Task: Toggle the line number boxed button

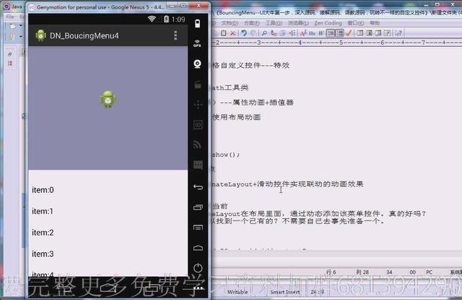Action: tap(340, 33)
